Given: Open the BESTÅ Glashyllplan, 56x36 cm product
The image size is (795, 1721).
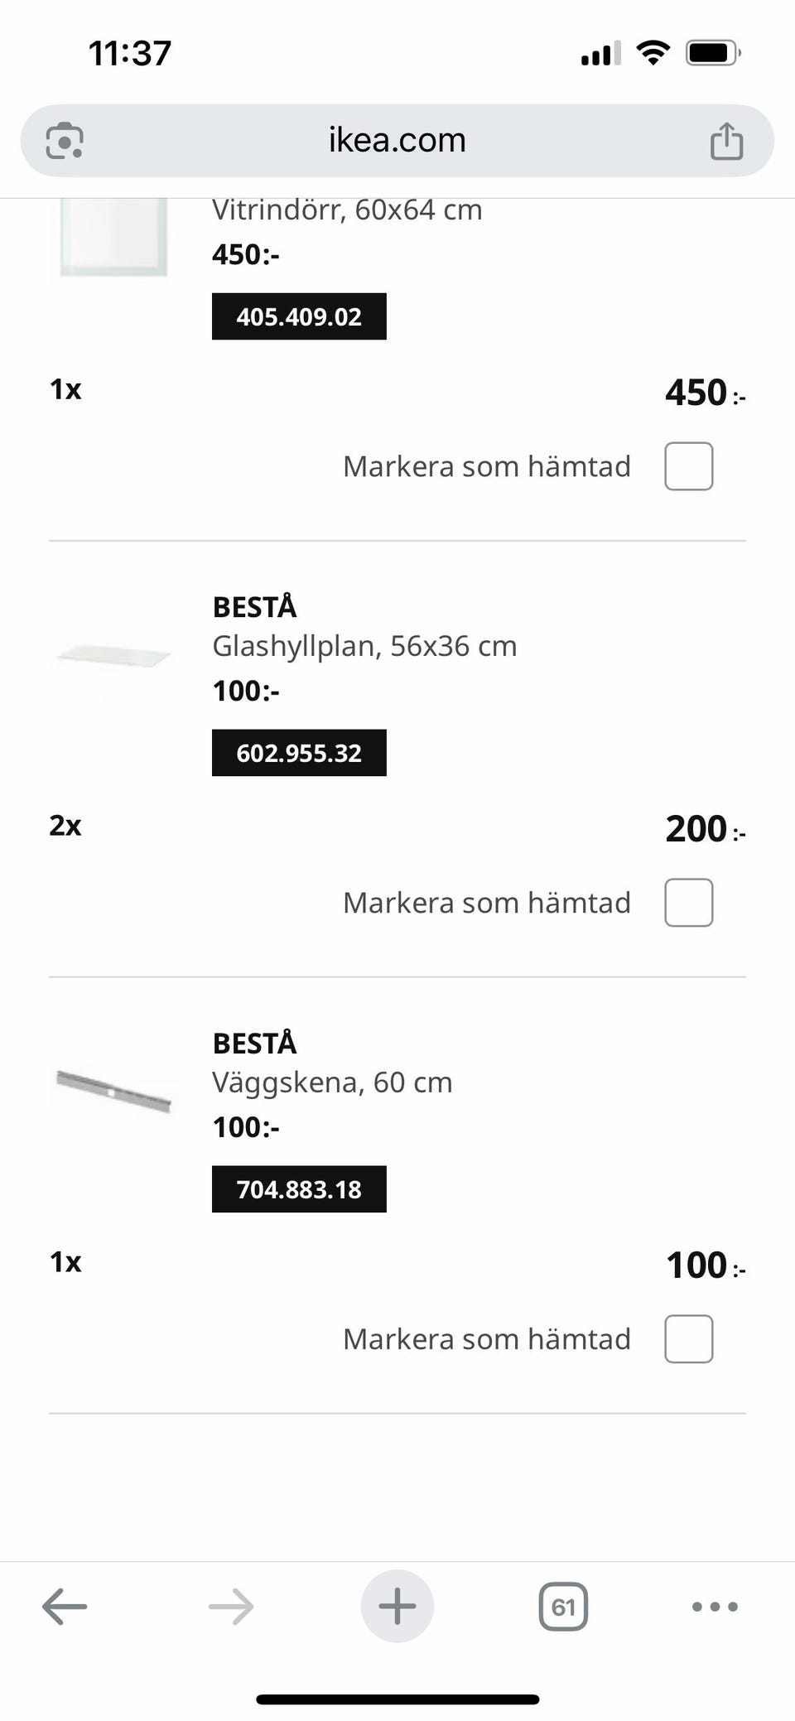Looking at the screenshot, I should coord(364,646).
